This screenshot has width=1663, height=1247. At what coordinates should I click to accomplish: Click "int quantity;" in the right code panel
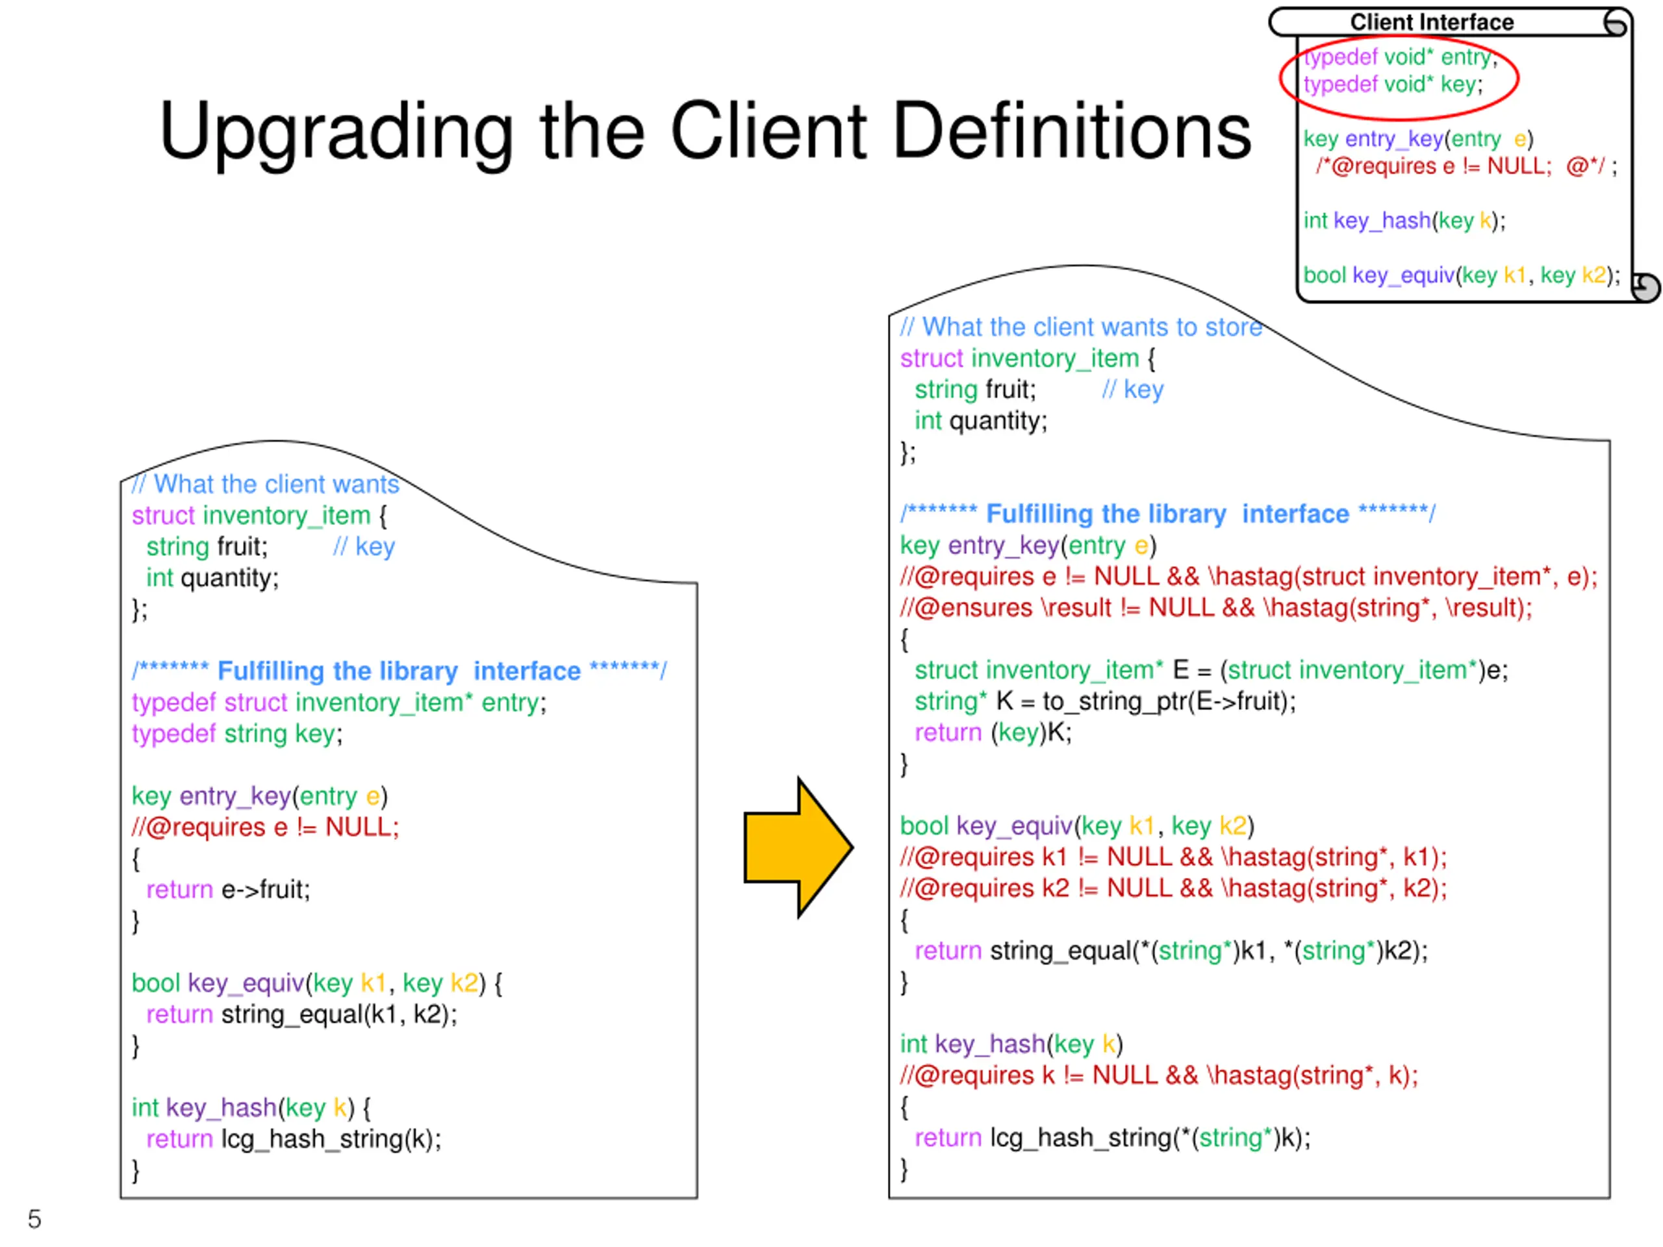pos(981,421)
